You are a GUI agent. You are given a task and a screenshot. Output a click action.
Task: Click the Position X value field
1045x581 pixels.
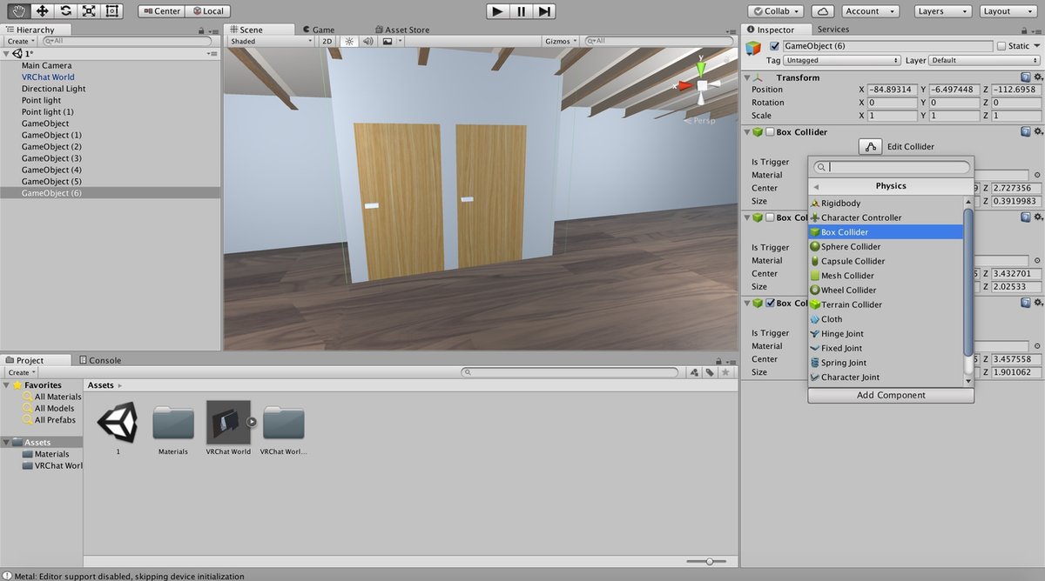[x=892, y=90]
